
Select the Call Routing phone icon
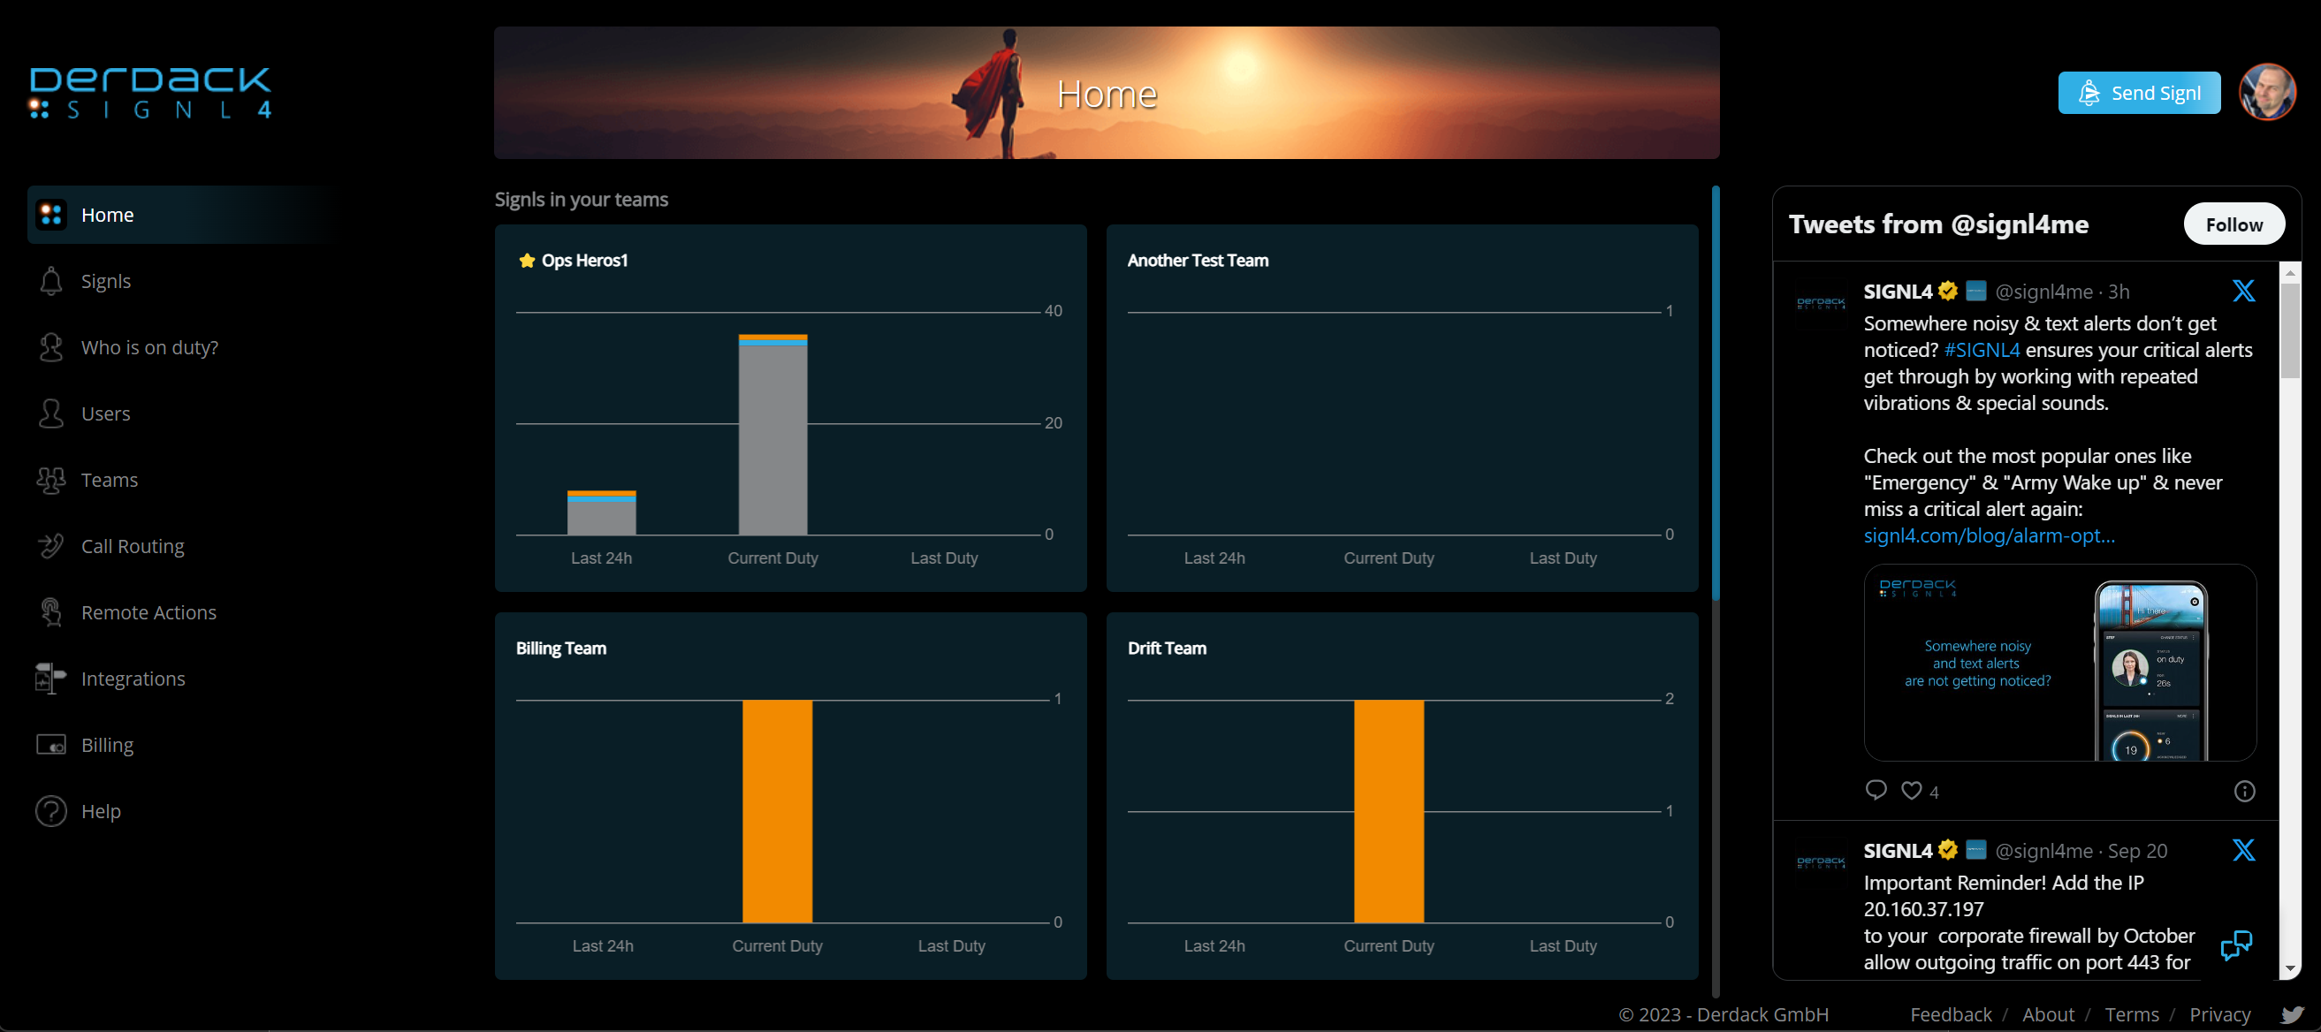pyautogui.click(x=51, y=546)
